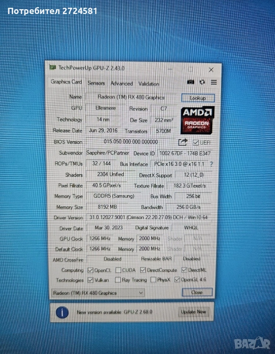This screenshot has height=354, width=275.
Task: Open the Radeon RX 480 GPU selector dropdown
Action: pos(98,293)
